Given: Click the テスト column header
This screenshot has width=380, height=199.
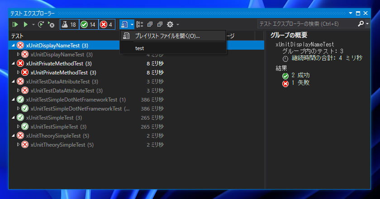Looking at the screenshot, I should pos(17,36).
